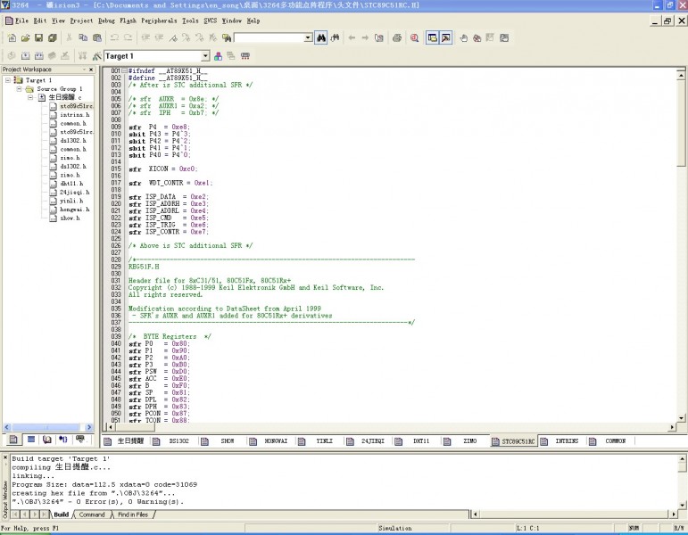
Task: Click the Open file toolbar icon
Action: (26, 37)
